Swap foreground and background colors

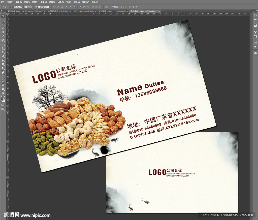[x=4, y=96]
